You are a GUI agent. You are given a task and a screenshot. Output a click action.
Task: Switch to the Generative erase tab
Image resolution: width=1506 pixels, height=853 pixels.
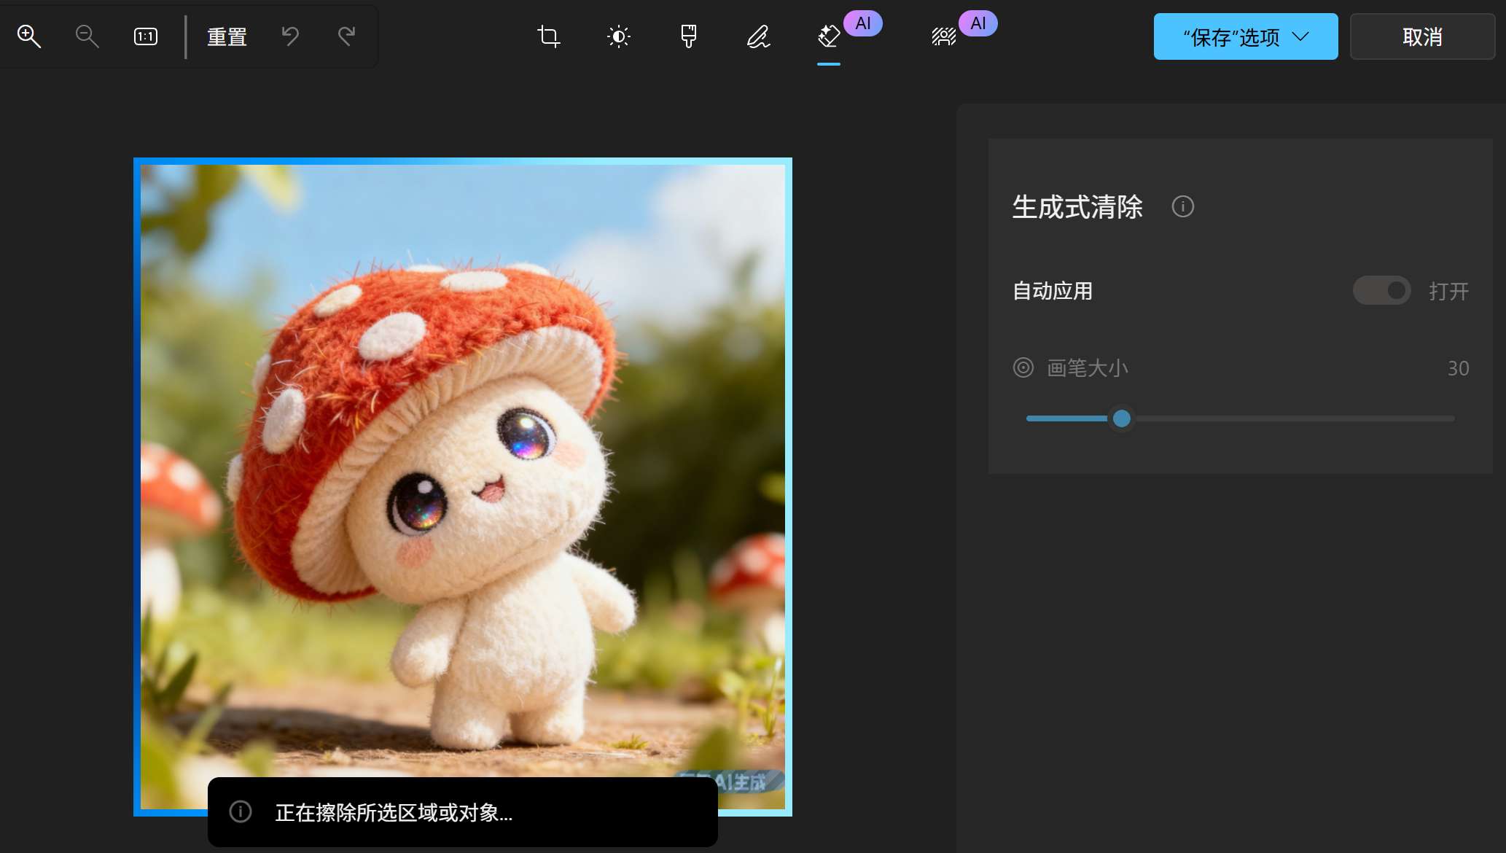828,36
